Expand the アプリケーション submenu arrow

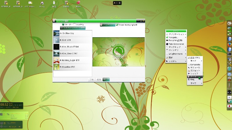186,34
